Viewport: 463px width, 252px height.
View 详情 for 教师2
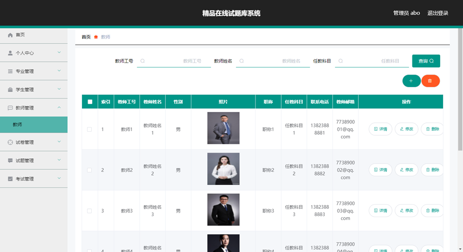(x=380, y=170)
